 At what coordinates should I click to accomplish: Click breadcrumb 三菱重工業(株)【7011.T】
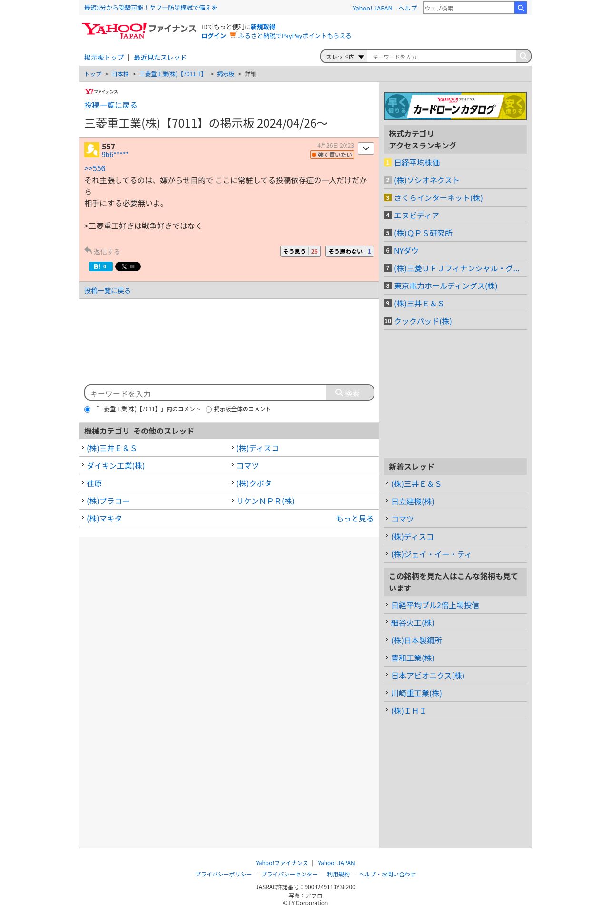172,74
